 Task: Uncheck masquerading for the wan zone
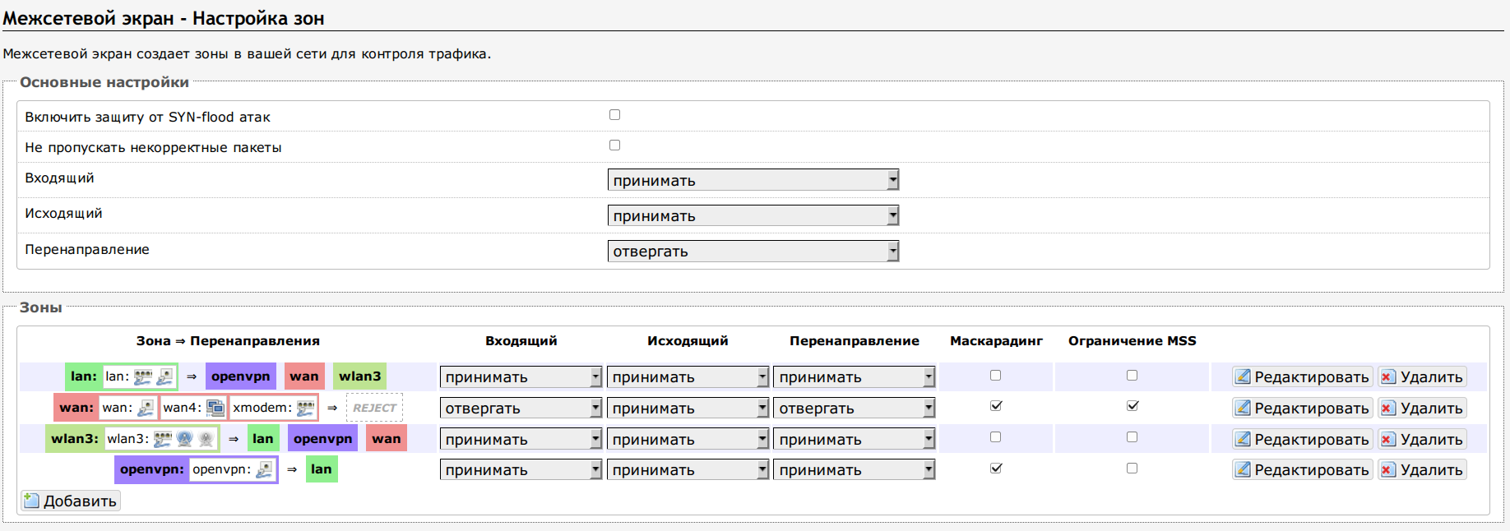point(996,406)
